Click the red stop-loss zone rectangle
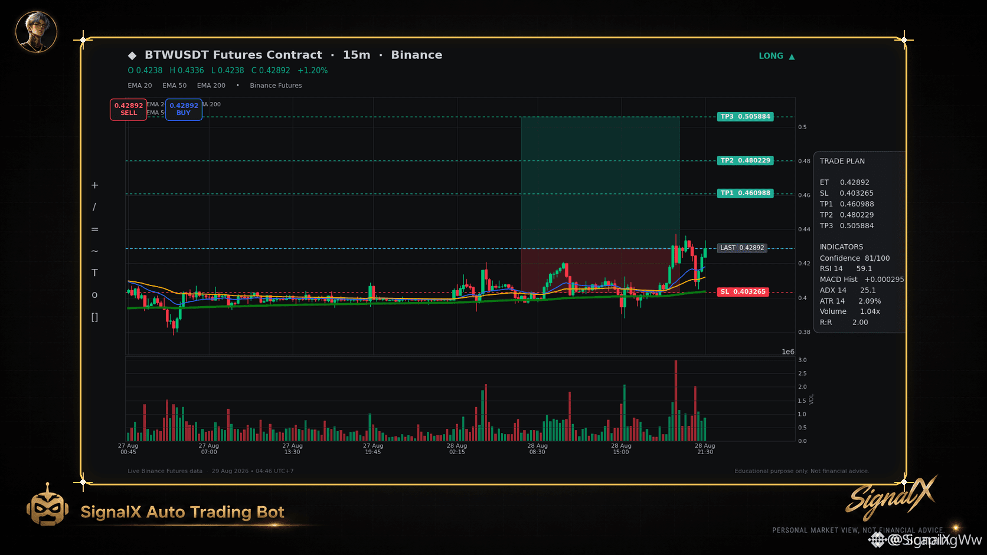The image size is (987, 555). point(600,270)
